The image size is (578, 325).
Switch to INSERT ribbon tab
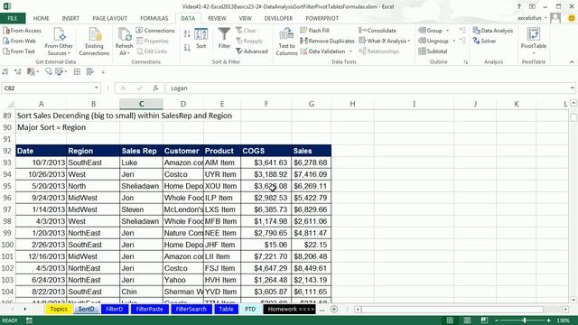tap(70, 18)
